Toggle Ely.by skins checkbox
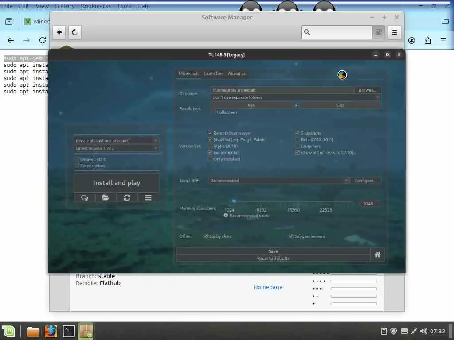 pos(206,236)
